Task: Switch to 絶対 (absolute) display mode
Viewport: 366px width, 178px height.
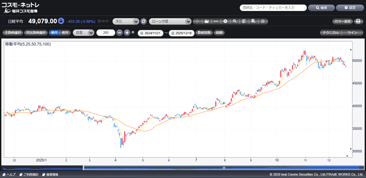Action: tap(54, 33)
